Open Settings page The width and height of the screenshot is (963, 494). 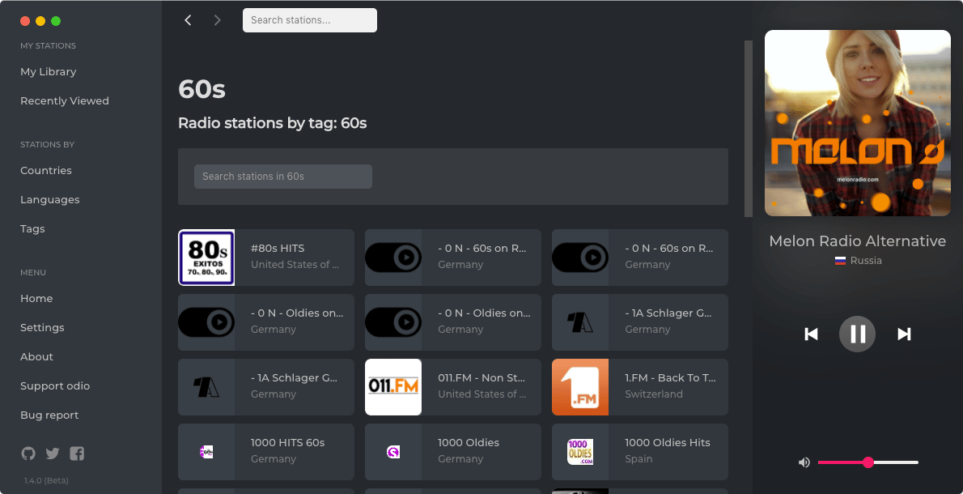click(42, 327)
